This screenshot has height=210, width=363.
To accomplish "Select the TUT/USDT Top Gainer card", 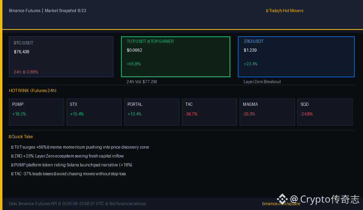I will [175, 57].
